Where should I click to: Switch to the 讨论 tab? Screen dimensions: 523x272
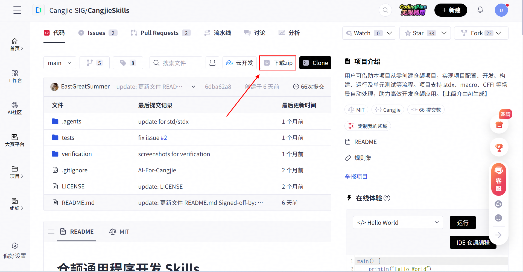(x=255, y=33)
